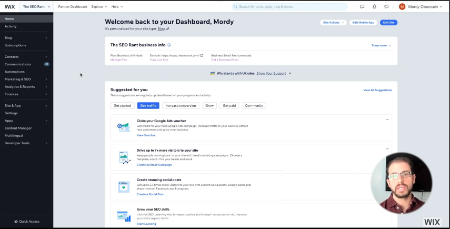
Task: Select the Get paid tab
Action: [x=229, y=106]
